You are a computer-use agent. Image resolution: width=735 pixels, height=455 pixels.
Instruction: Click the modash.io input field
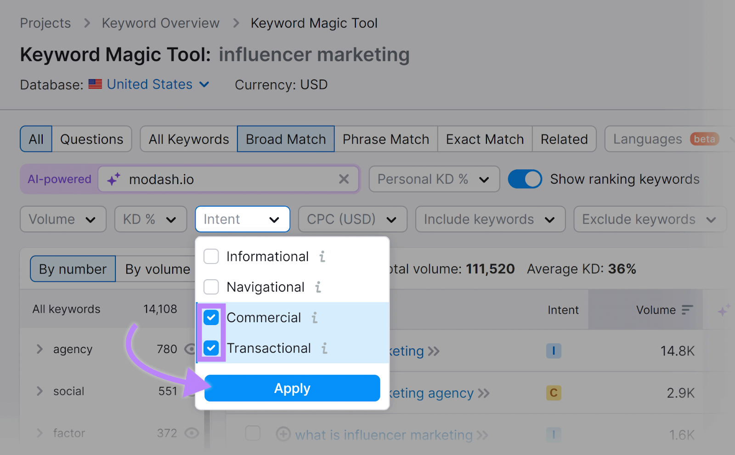click(228, 179)
